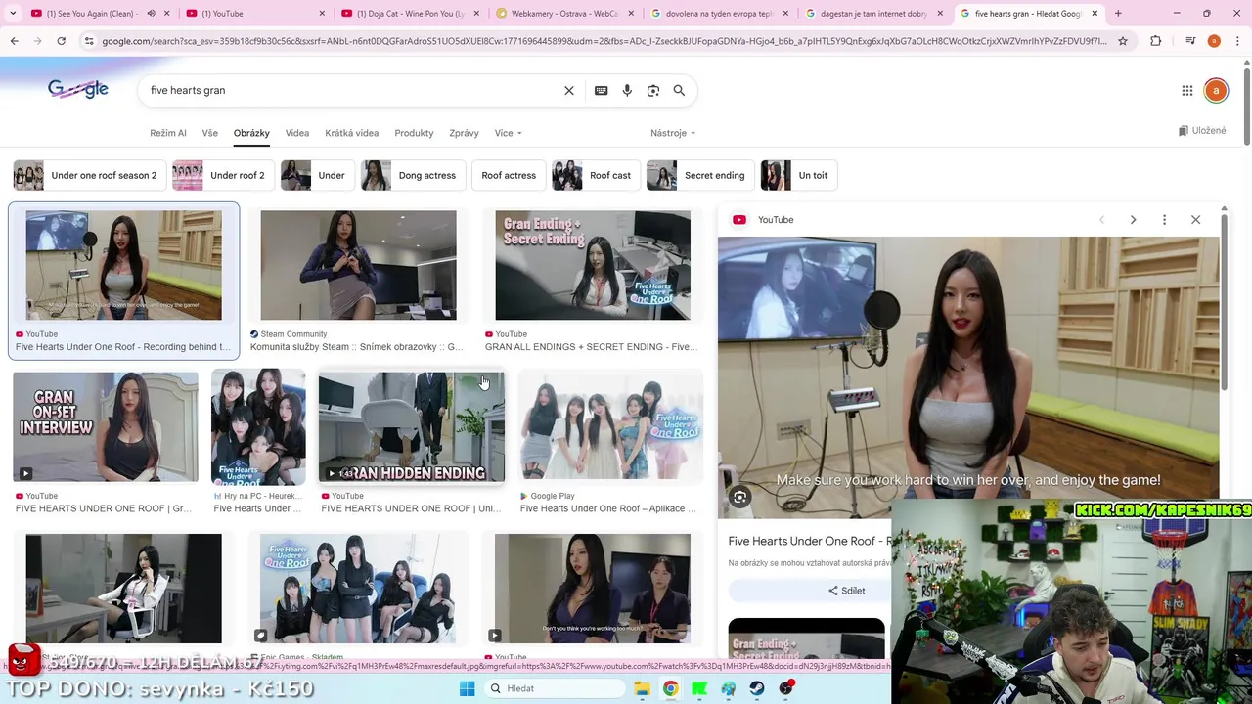Screen dimensions: 1252x704
Task: Bookmark this page with the star icon
Action: click(x=1123, y=41)
